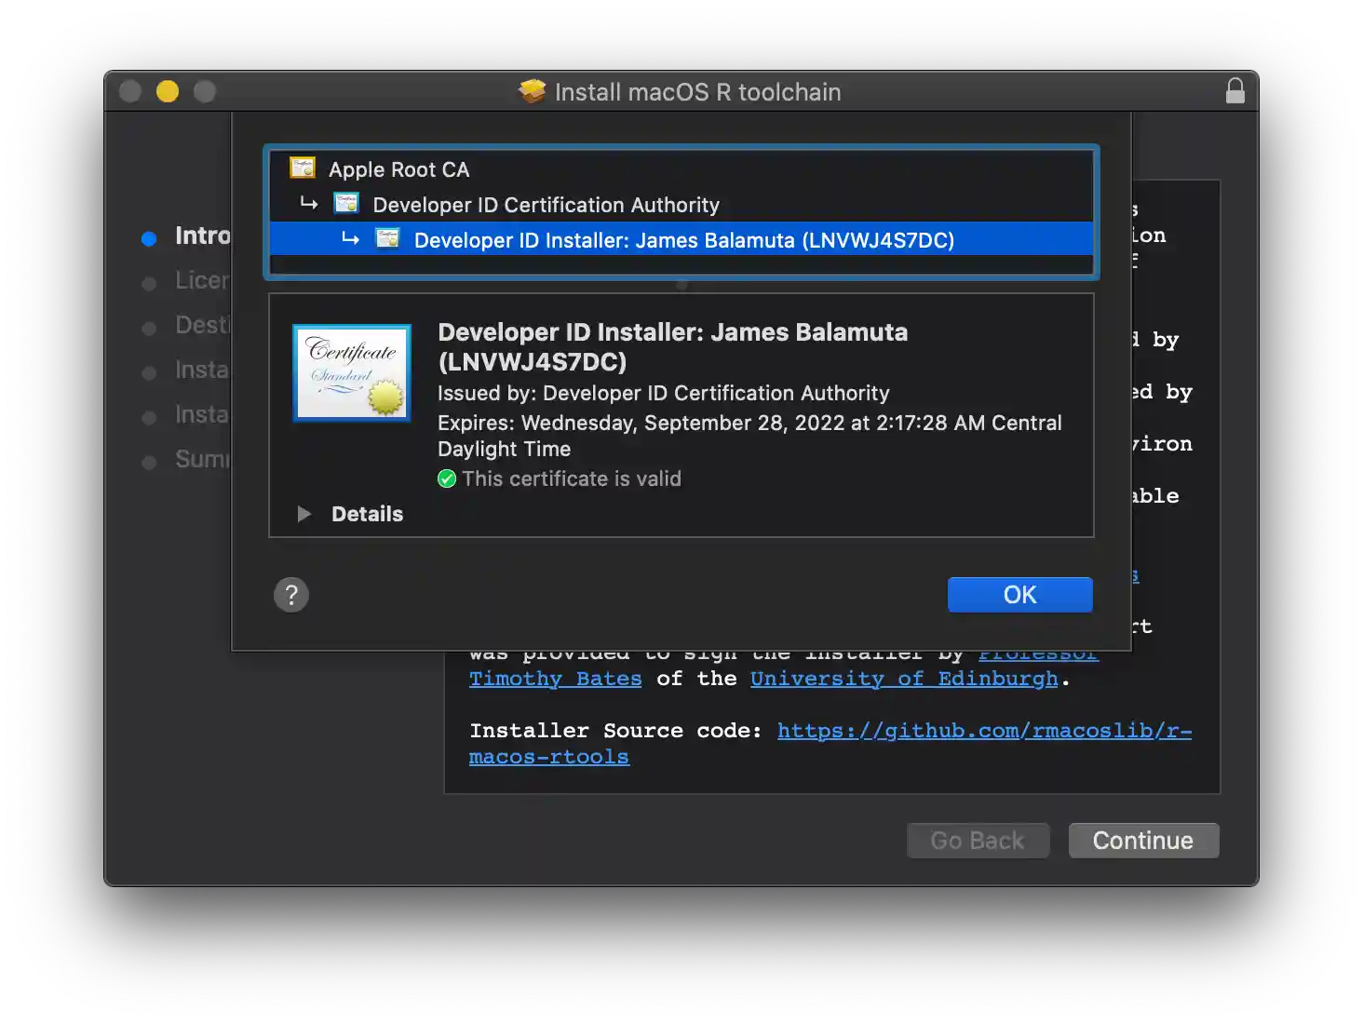Click the lock icon in the title bar
Viewport: 1363px width, 1024px height.
click(1235, 91)
